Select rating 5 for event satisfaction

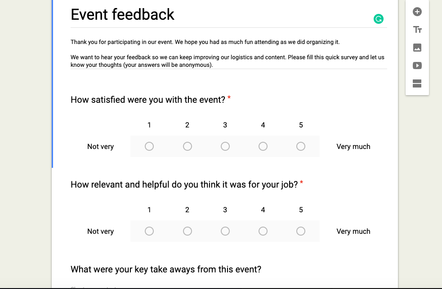point(301,146)
